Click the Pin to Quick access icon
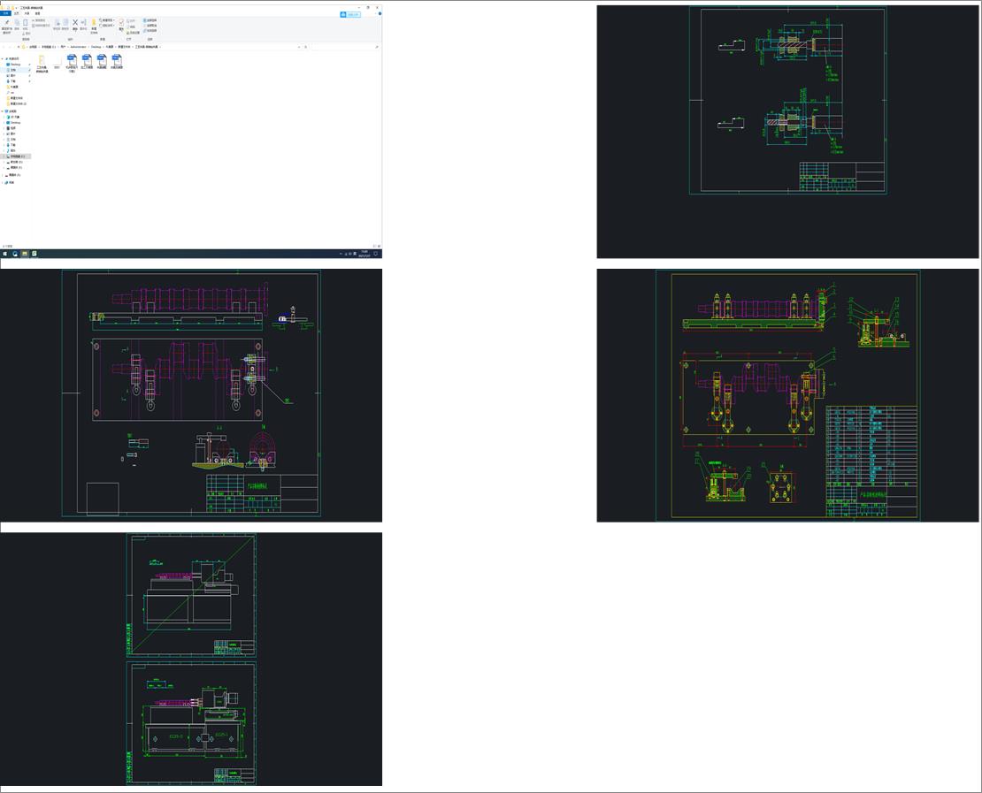 (x=7, y=24)
